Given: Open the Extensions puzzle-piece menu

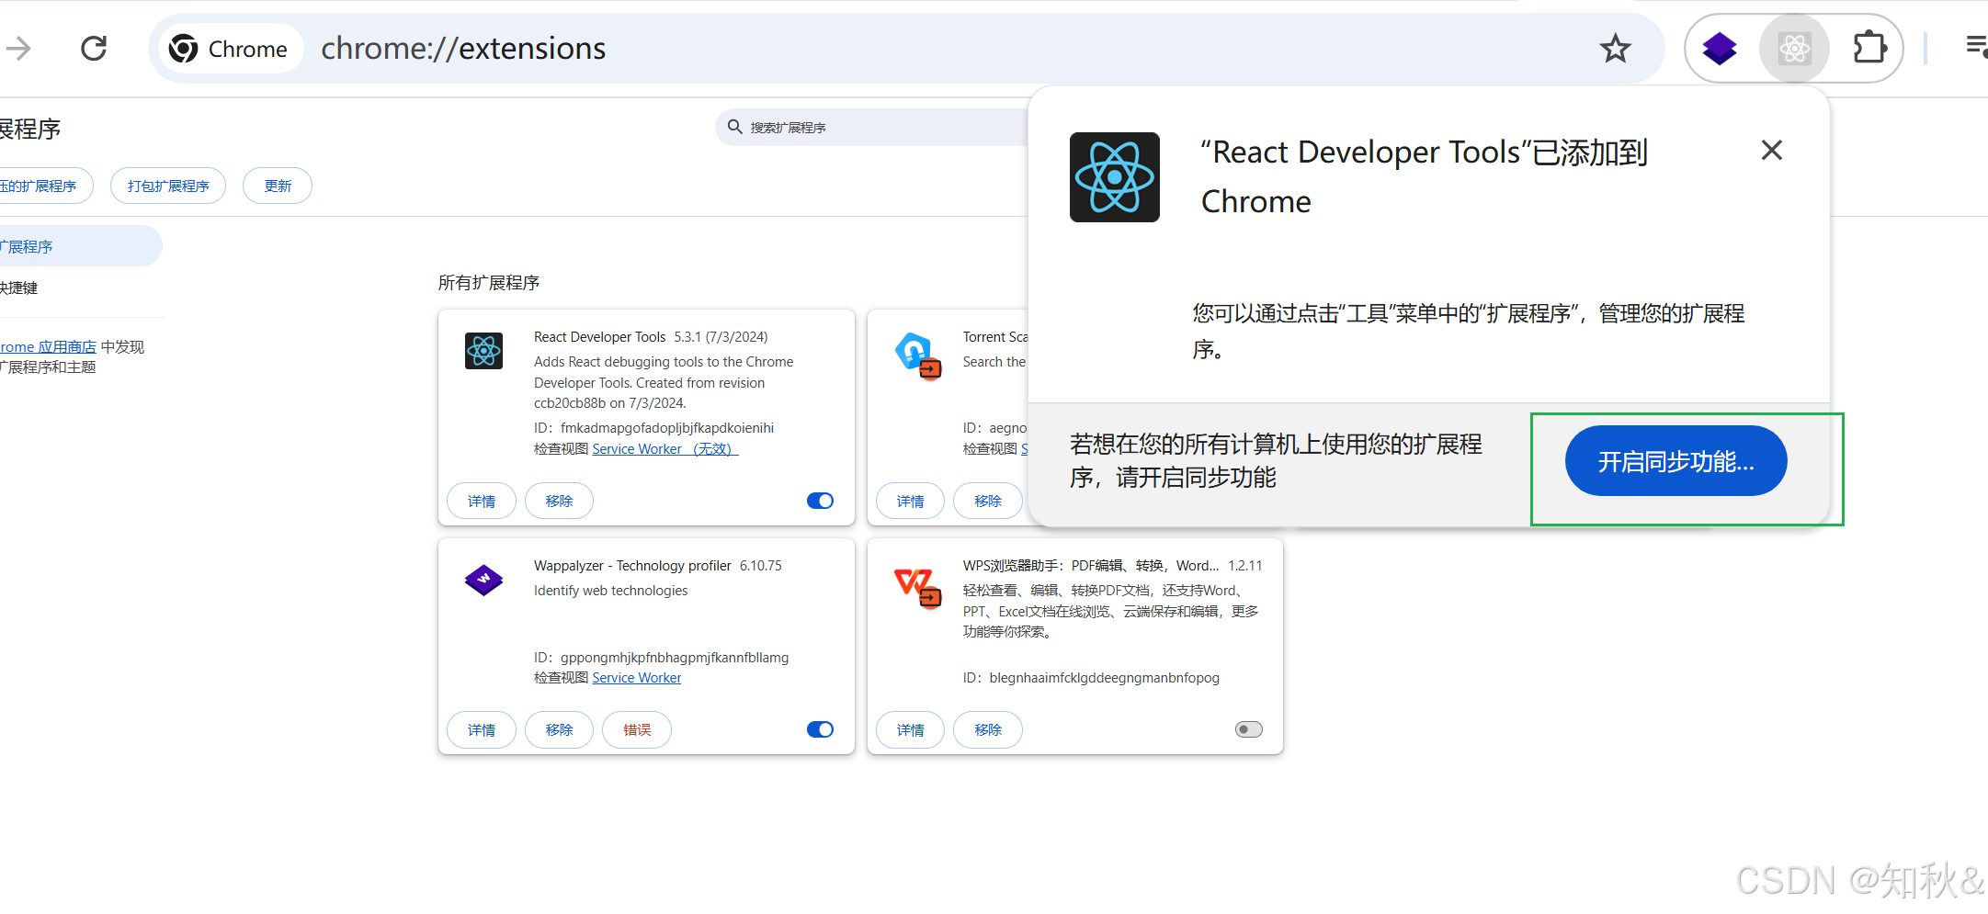Looking at the screenshot, I should coord(1870,48).
